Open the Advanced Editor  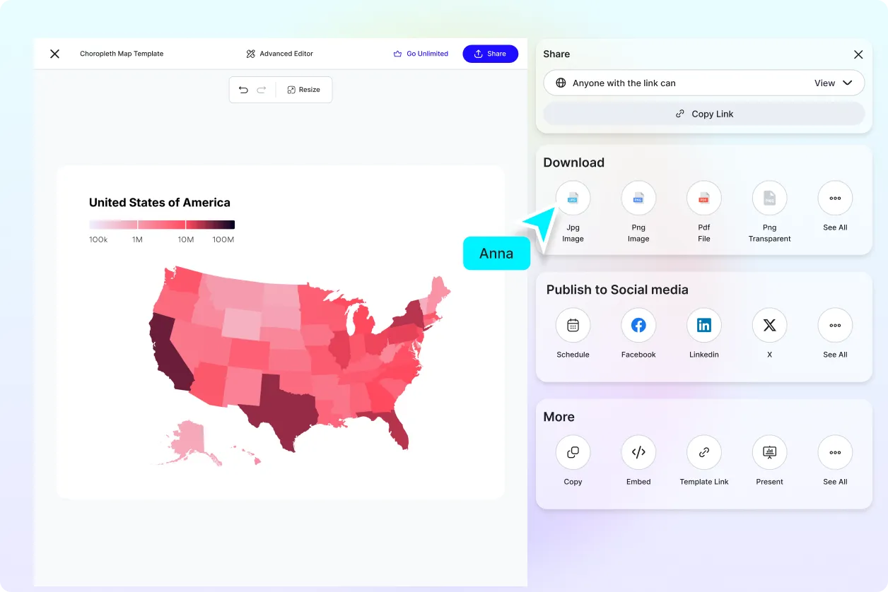click(279, 54)
